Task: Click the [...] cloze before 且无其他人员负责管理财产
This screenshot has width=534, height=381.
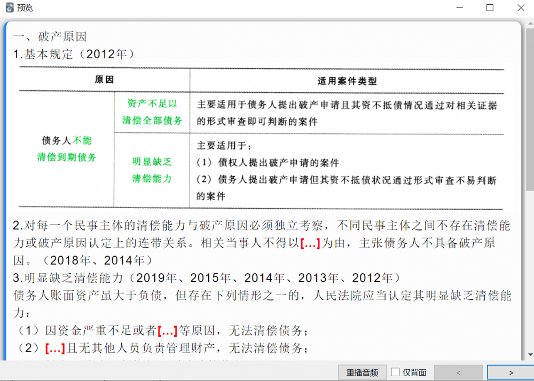Action: point(55,349)
